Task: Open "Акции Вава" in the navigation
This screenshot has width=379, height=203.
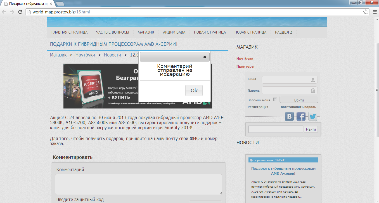Action: [174, 32]
